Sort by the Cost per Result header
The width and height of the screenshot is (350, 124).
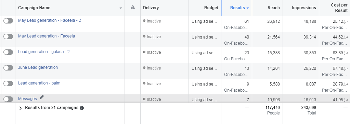339,8
